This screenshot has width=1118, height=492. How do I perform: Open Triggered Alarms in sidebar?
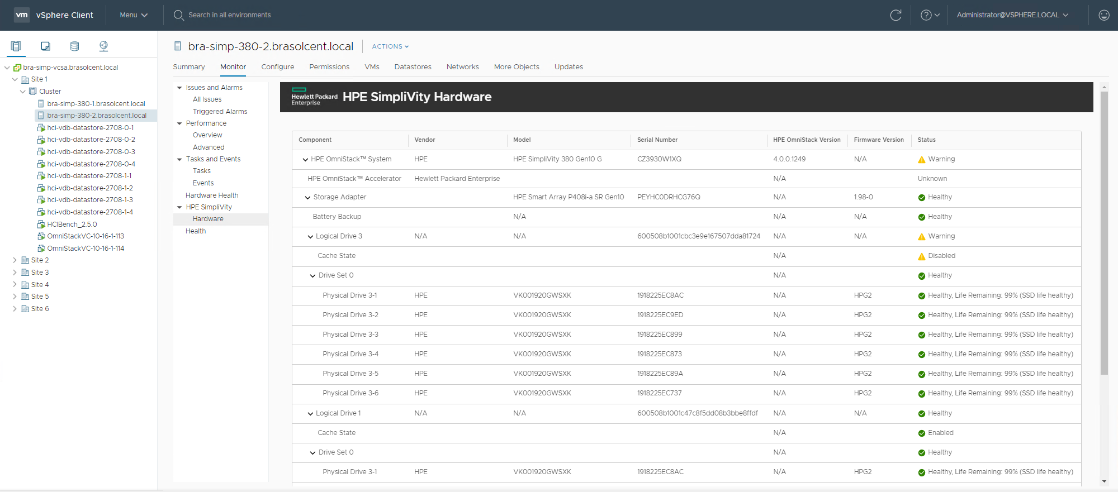pyautogui.click(x=220, y=112)
